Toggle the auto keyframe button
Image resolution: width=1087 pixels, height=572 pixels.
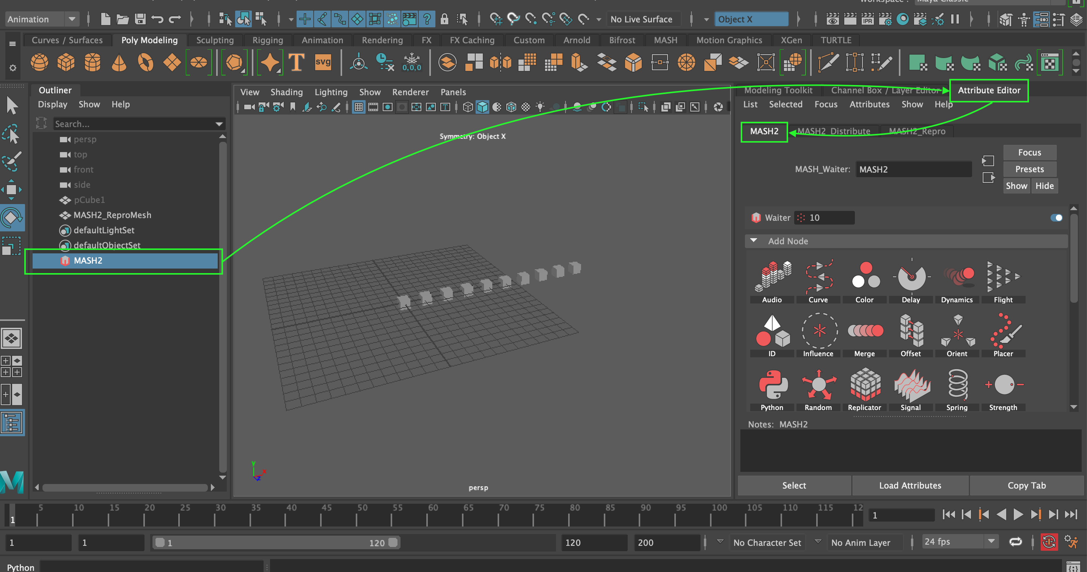pos(1049,542)
